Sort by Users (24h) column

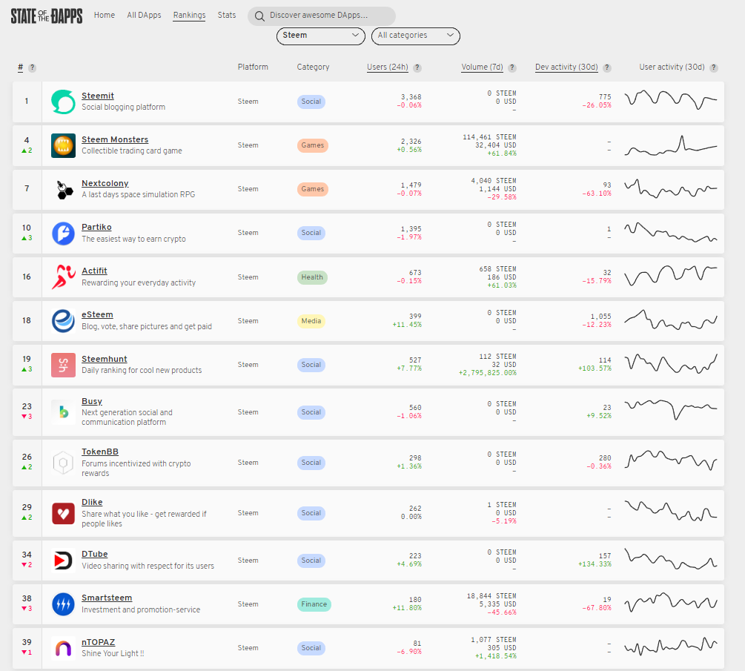coord(387,67)
